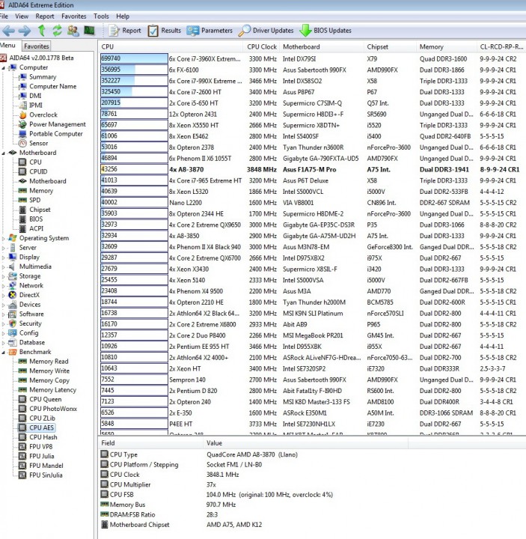Open the Results toolbar button
The width and height of the screenshot is (526, 539).
coord(164,31)
